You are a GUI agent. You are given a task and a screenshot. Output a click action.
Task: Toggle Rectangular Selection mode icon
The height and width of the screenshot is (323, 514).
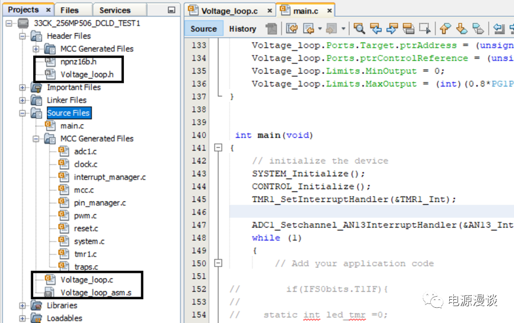[424, 28]
